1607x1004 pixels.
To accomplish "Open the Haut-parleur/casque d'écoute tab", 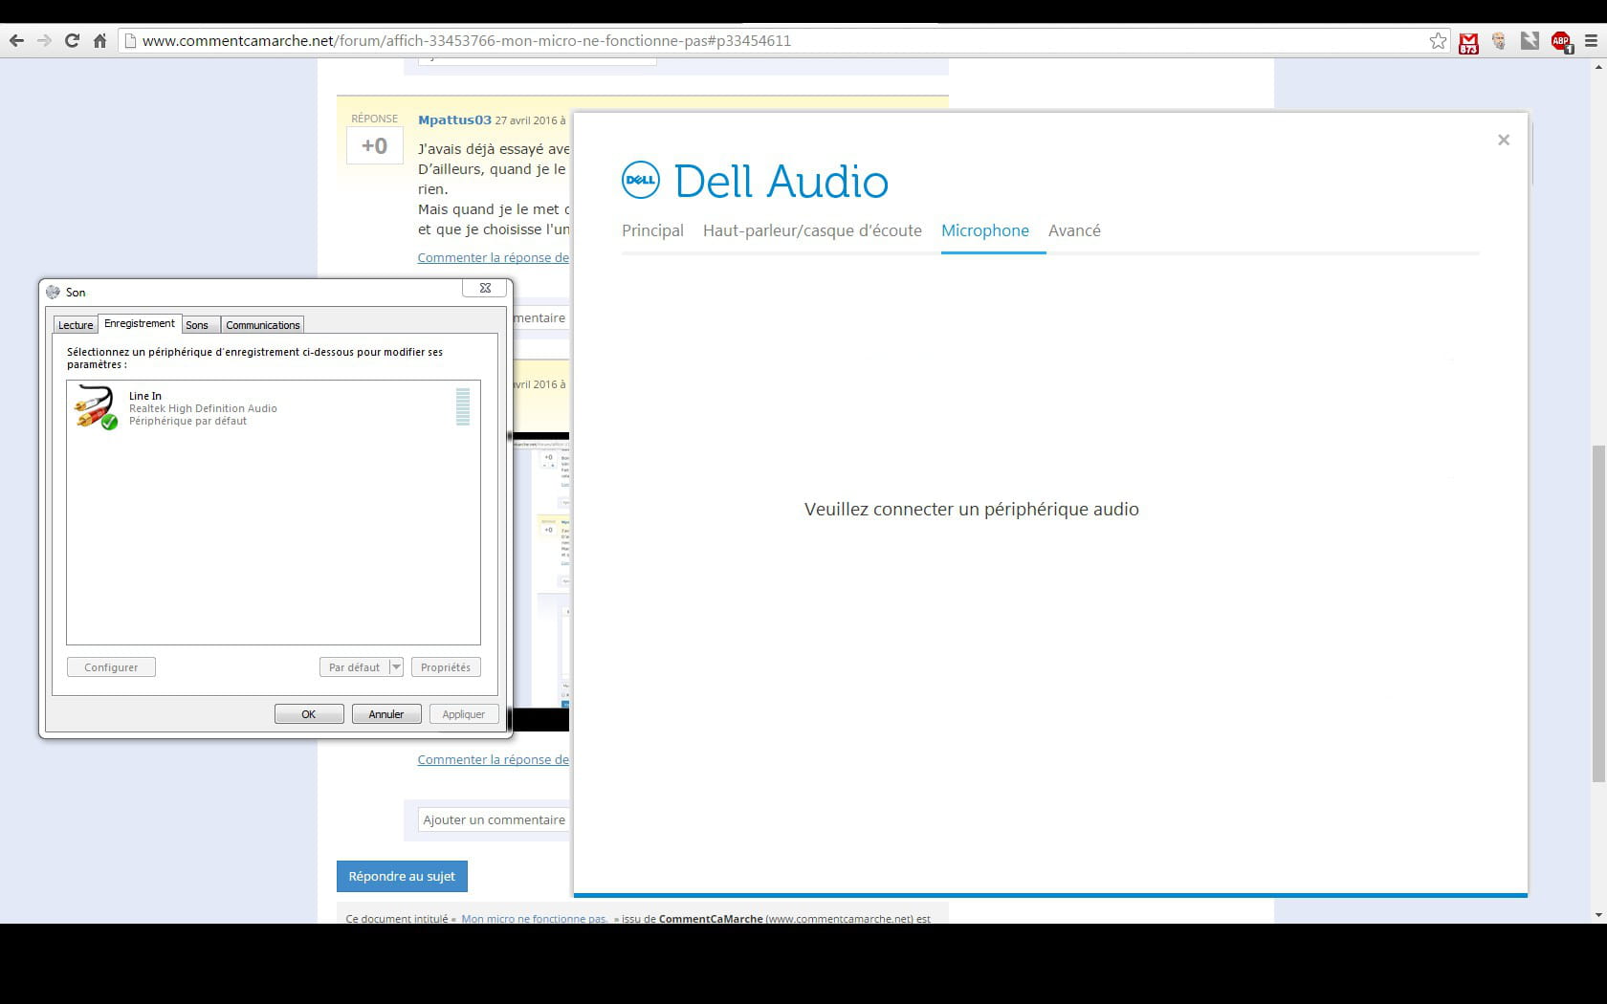I will pos(812,230).
